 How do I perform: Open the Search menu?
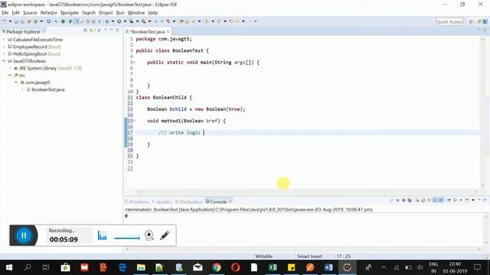[89, 13]
